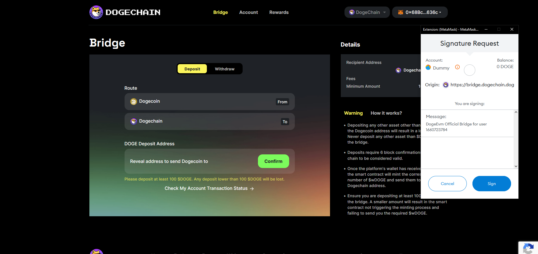Click the Dogechain icon in Route
This screenshot has width=538, height=254.
point(133,121)
